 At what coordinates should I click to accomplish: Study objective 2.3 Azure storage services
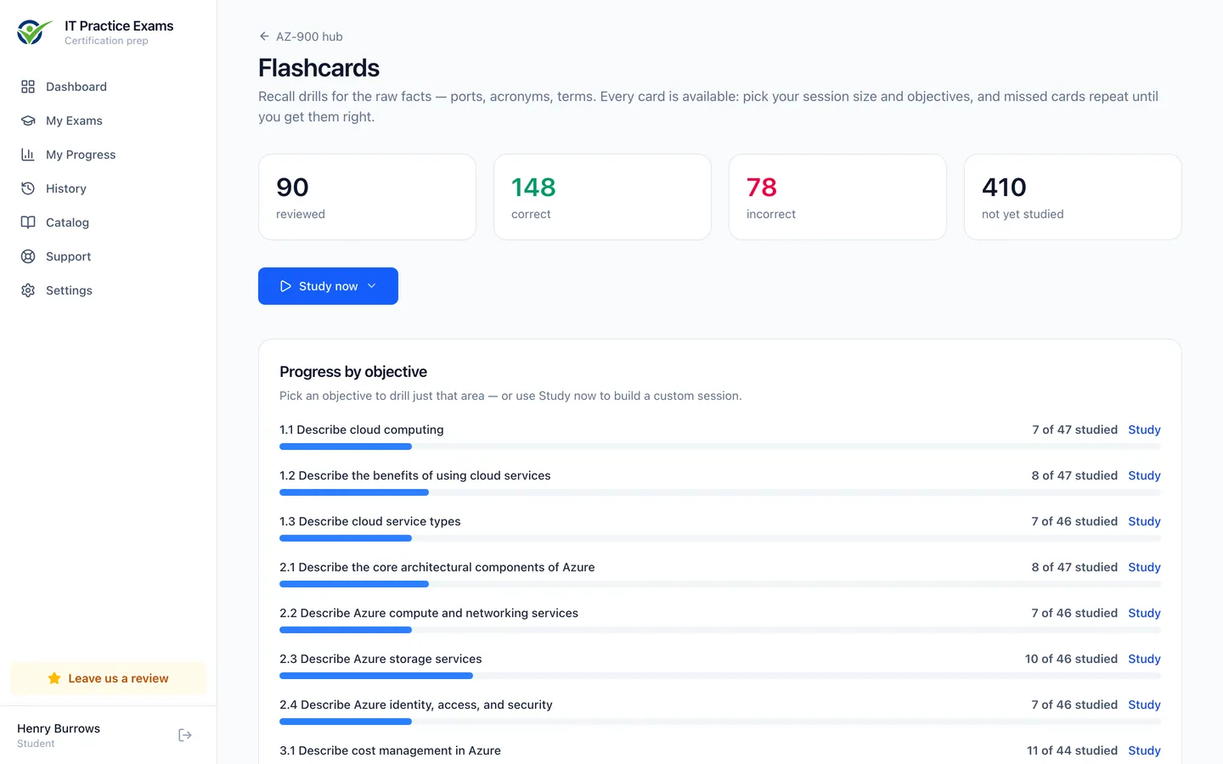[x=1144, y=659]
